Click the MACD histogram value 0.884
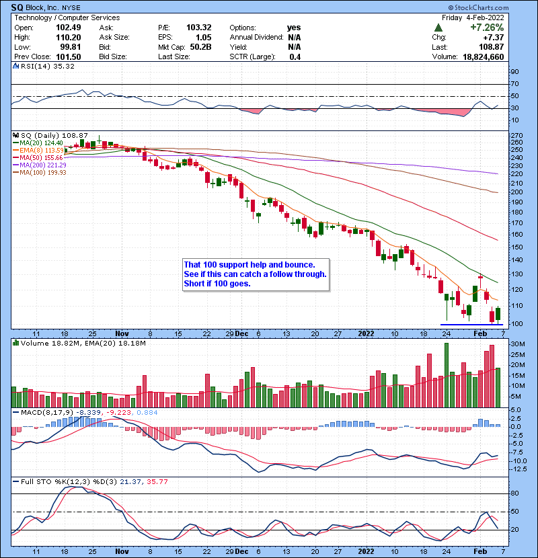This screenshot has height=558, width=538. click(147, 413)
